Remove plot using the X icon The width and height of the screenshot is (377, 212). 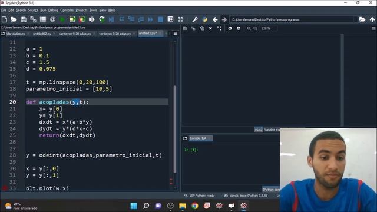tap(210, 28)
